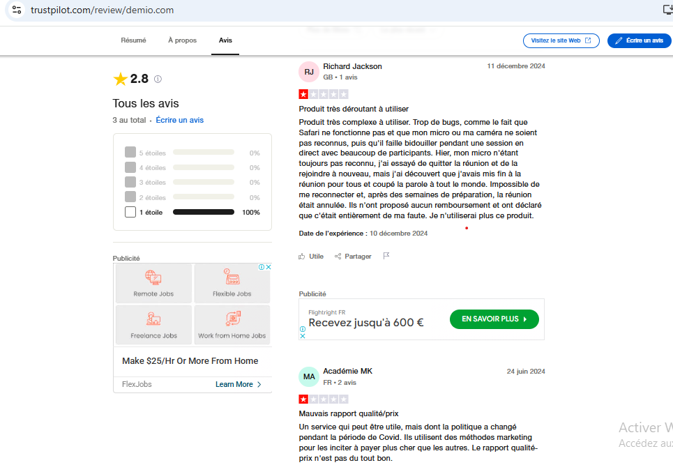This screenshot has height=465, width=673.
Task: Click 'Recevez jusqu'à 600 €' ad text
Action: [x=366, y=323]
